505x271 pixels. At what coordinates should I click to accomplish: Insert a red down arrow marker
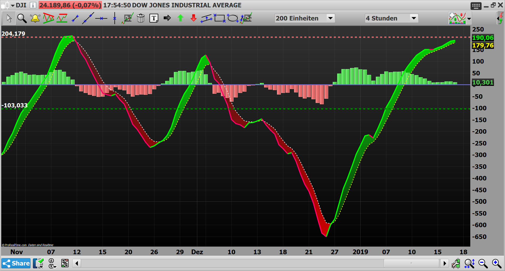[x=194, y=18]
